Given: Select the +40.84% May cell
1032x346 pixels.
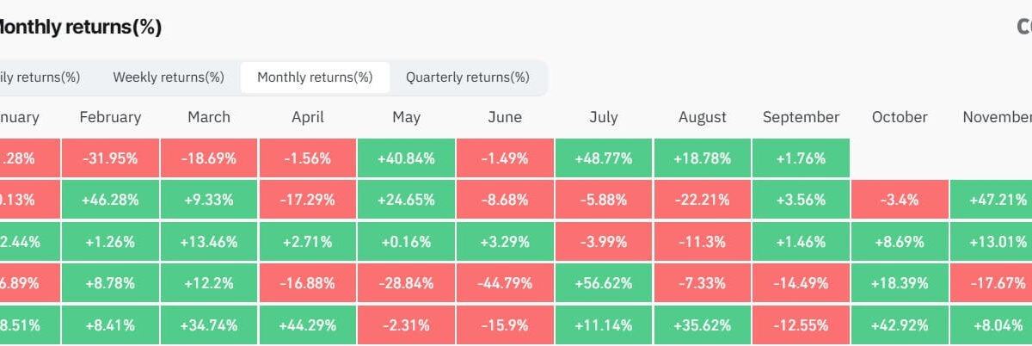Looking at the screenshot, I should coord(406,158).
